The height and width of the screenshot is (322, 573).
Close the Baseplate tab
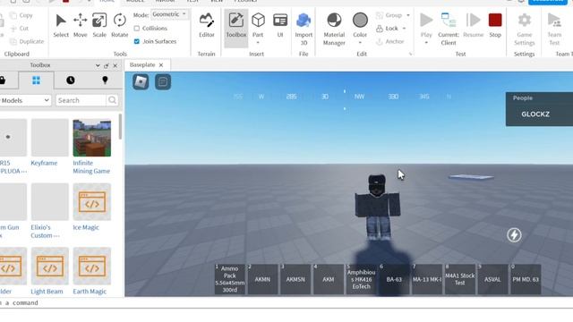[161, 65]
